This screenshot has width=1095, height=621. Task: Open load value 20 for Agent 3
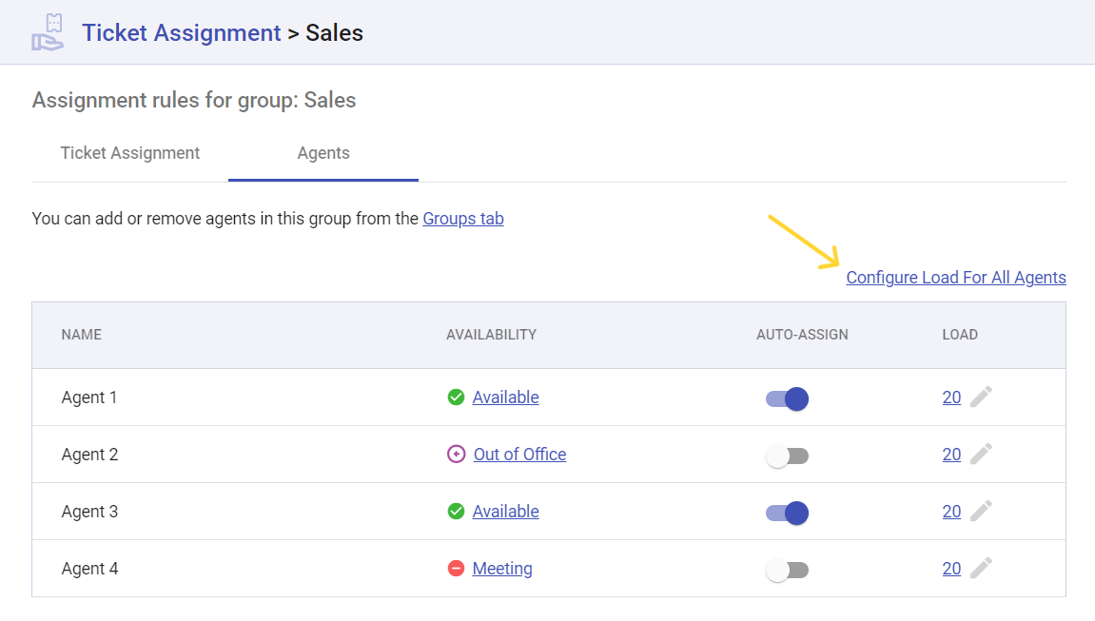pyautogui.click(x=951, y=512)
